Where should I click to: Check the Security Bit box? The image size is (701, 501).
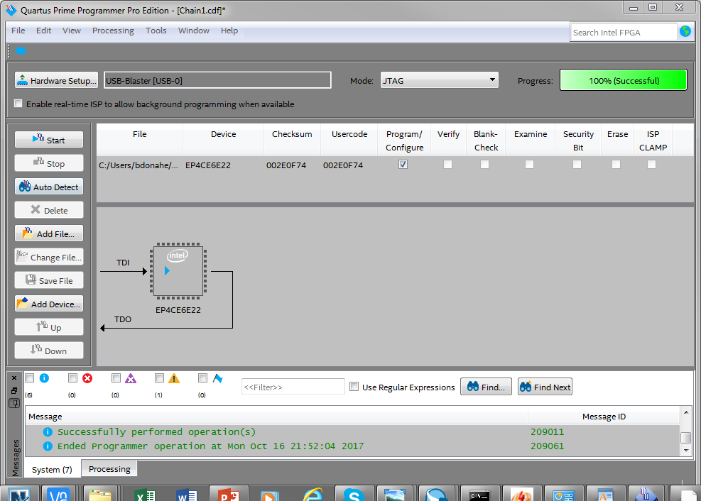click(577, 165)
